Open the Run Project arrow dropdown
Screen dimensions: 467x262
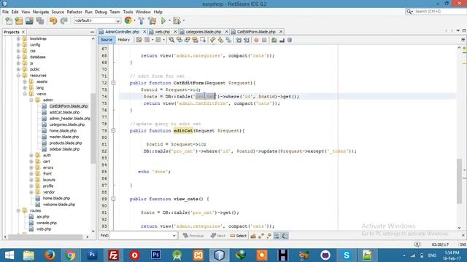point(169,20)
